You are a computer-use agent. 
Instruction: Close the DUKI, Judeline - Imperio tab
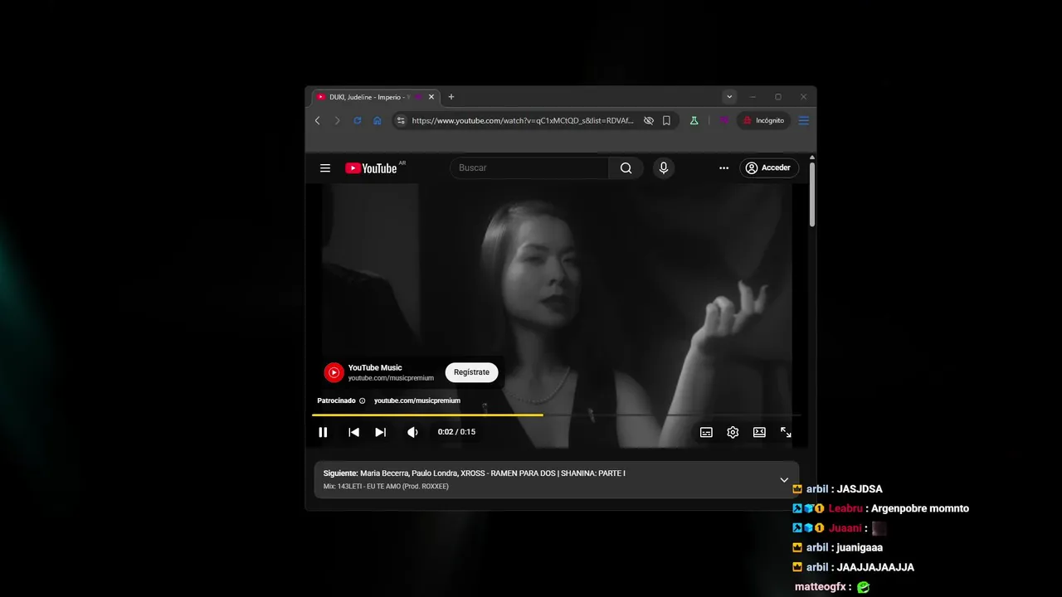point(431,97)
